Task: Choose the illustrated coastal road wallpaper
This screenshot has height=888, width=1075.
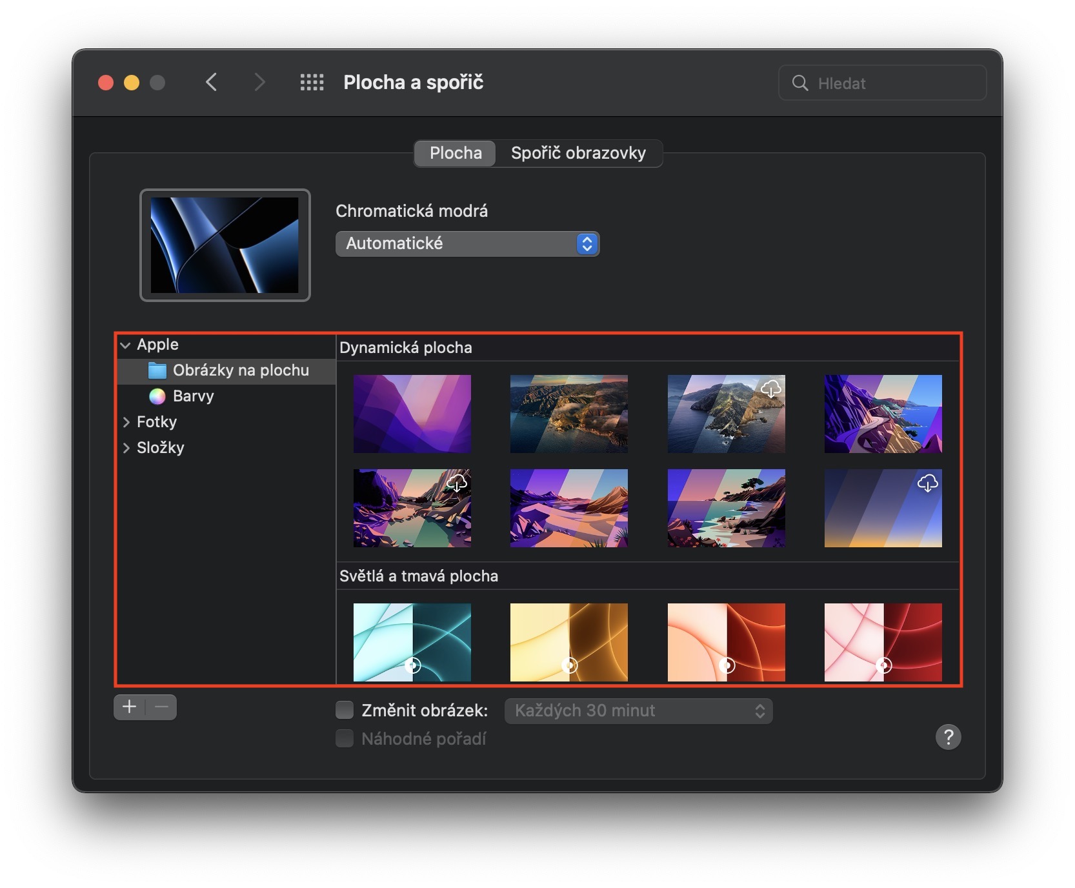Action: [x=883, y=414]
